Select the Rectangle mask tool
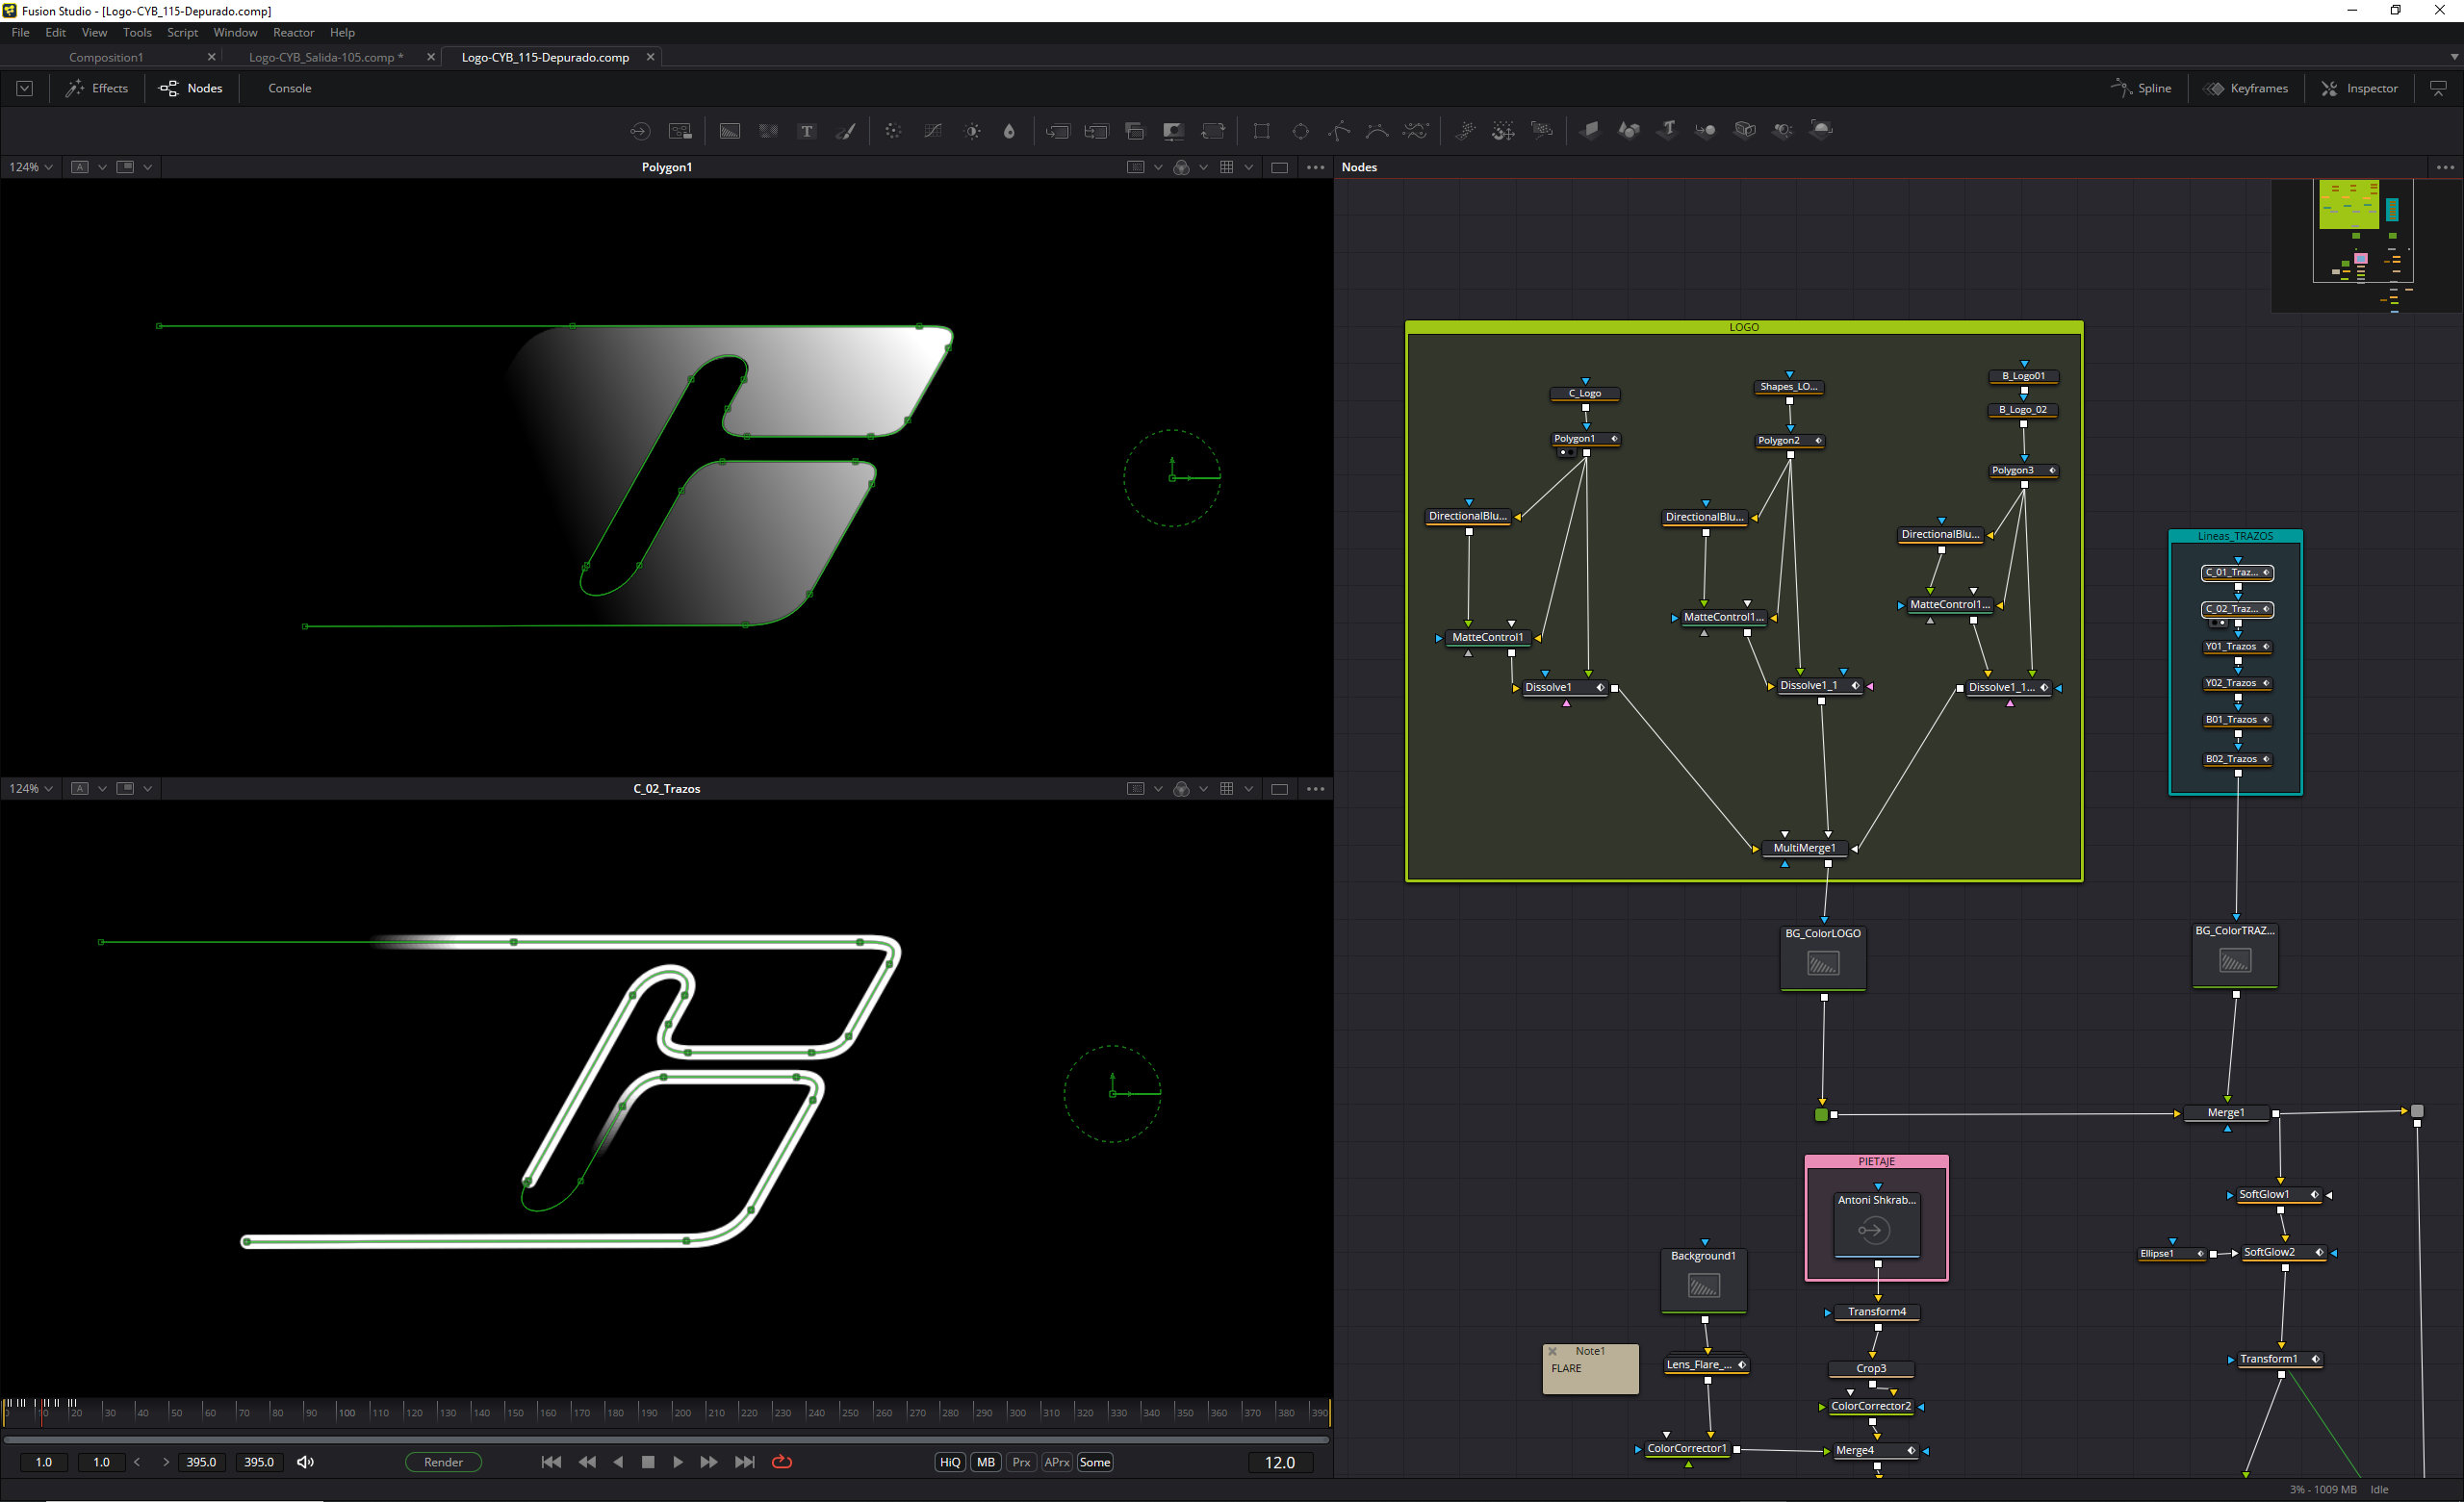Image resolution: width=2464 pixels, height=1502 pixels. click(1261, 131)
